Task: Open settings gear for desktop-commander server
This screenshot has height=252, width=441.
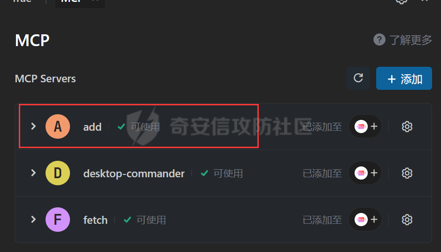Action: pyautogui.click(x=407, y=173)
